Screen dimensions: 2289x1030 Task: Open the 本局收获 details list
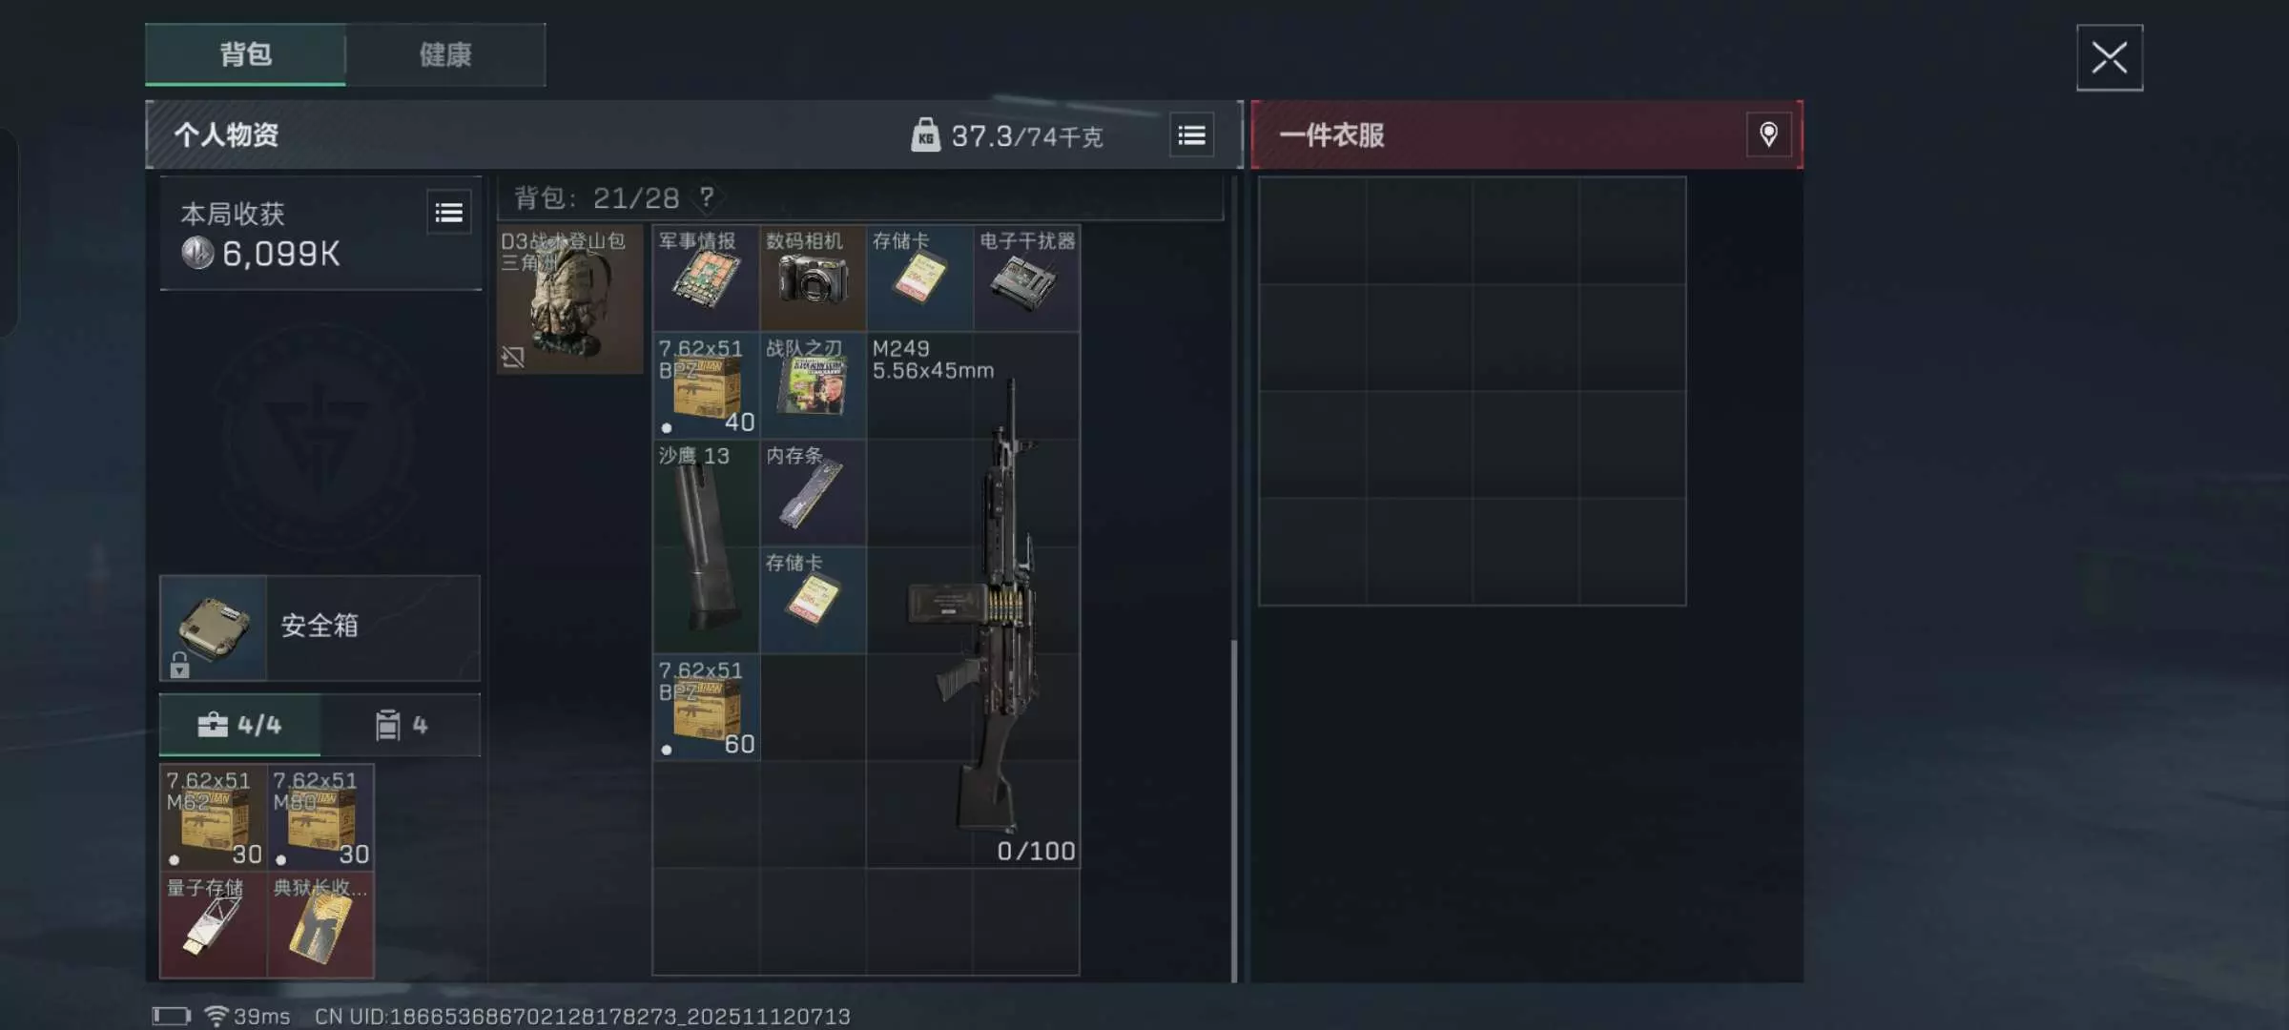[448, 213]
